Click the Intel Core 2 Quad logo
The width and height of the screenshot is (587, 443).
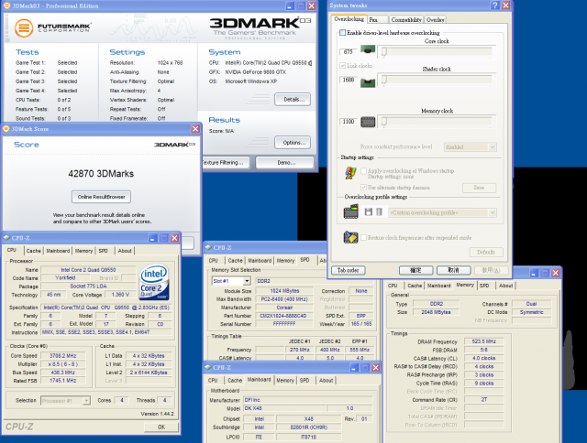pos(154,283)
